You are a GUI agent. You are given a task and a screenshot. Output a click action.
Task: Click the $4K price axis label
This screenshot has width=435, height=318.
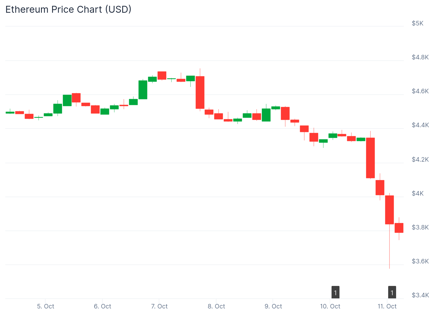coord(418,193)
